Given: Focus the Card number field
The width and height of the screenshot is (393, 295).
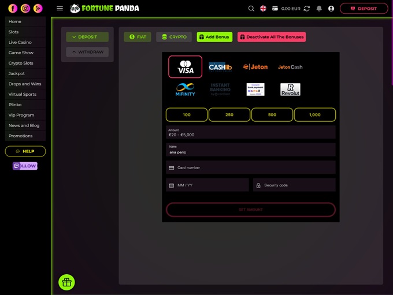Looking at the screenshot, I should pyautogui.click(x=251, y=167).
